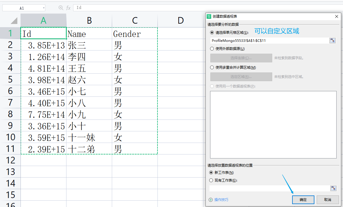
Task: Click cell containing 3.59E+15
Action: click(x=44, y=137)
